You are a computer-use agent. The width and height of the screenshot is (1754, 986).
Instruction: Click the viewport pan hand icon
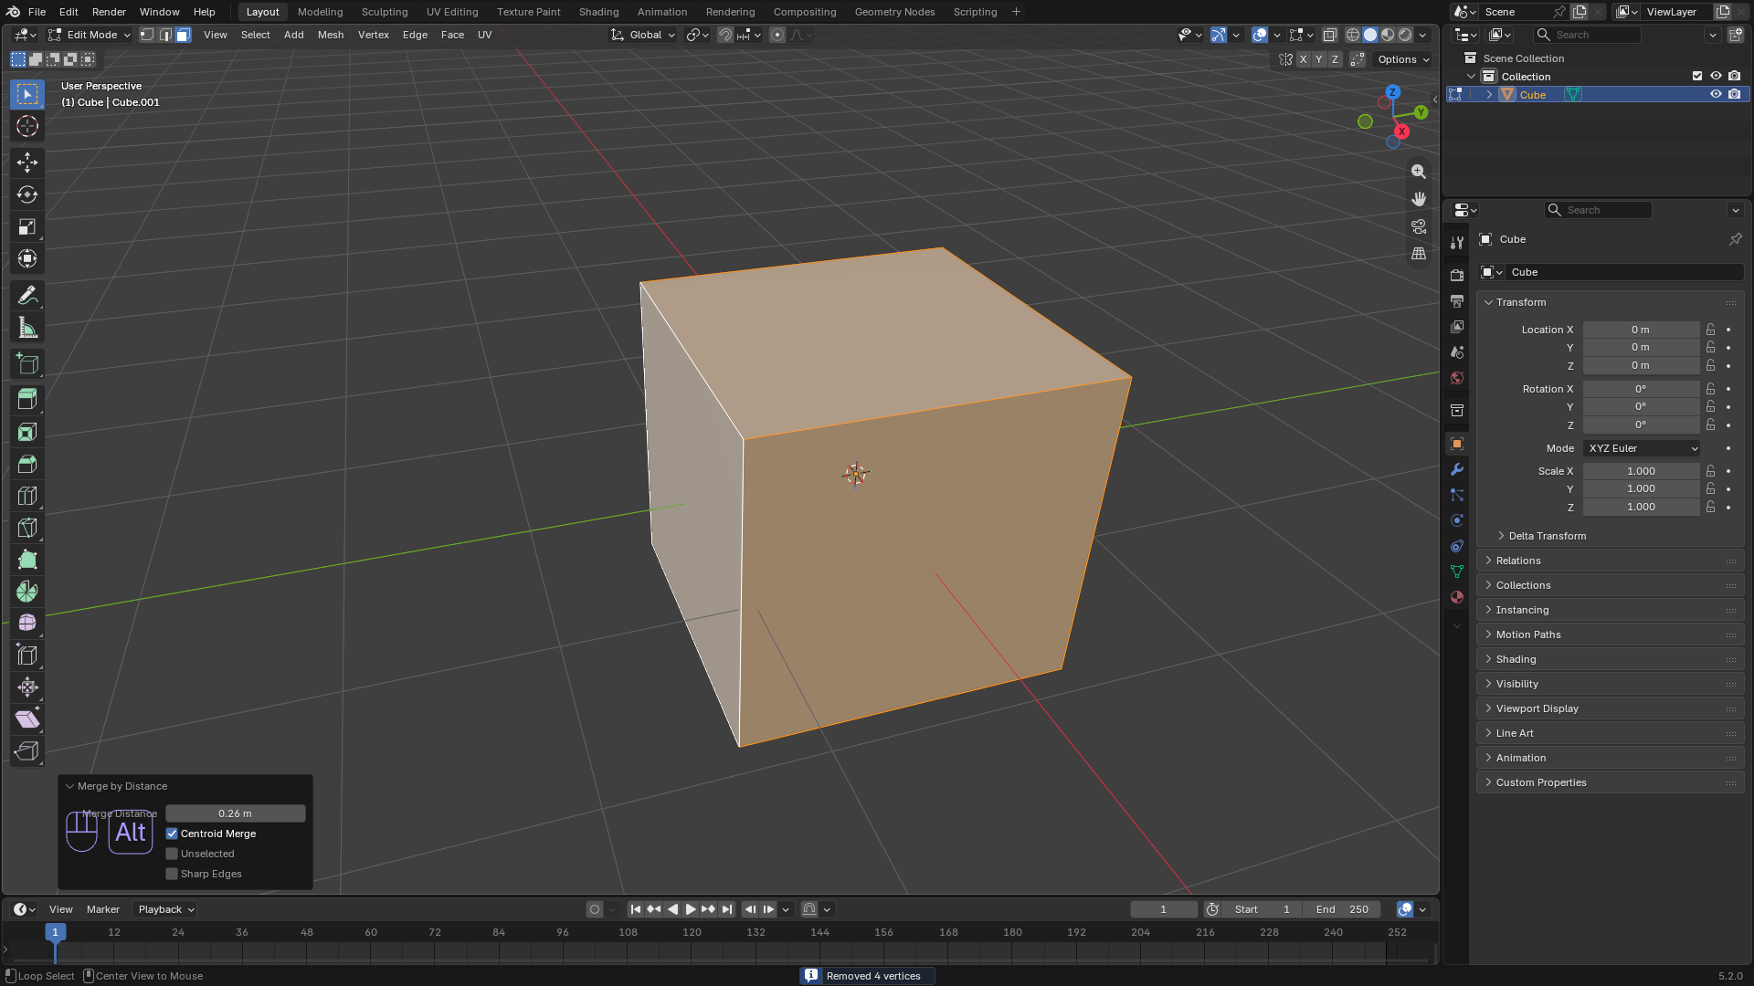1419,199
